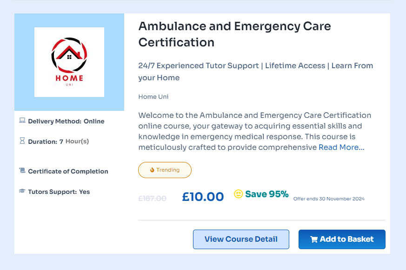Click the Offer ends 30 November 2024 text
The image size is (406, 270).
(x=329, y=199)
